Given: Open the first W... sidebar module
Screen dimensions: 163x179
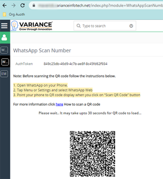Looking at the screenshot, I should point(4,50).
